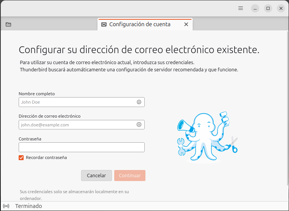289x211 pixels.
Task: Click the info icon in the email address field
Action: [139, 124]
